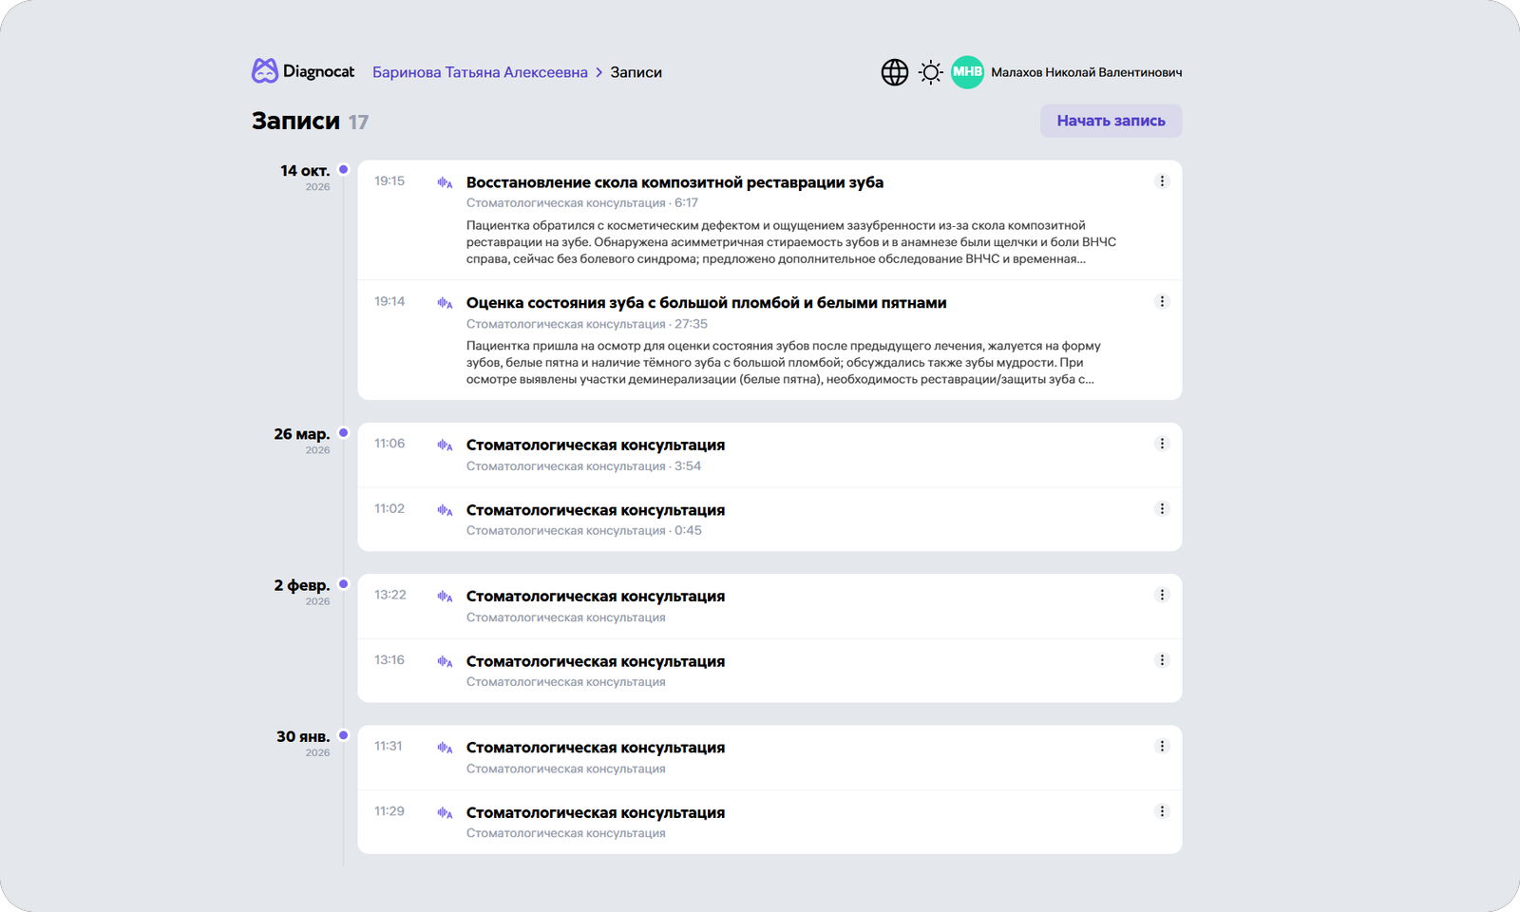Viewport: 1520px width, 912px height.
Task: Click the summary text starting 'Пациентка пришла на осмотр'
Action: click(x=784, y=363)
